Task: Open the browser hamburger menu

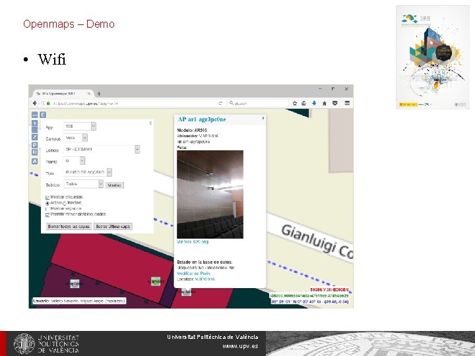Action: (347, 103)
